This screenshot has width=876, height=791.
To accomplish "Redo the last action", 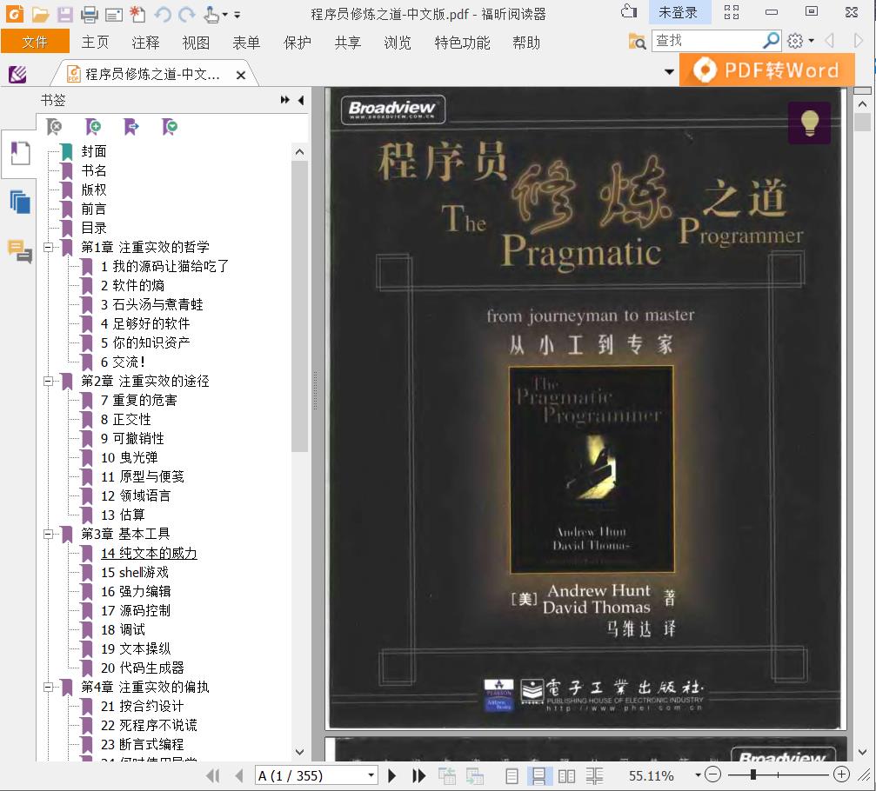I will 187,14.
